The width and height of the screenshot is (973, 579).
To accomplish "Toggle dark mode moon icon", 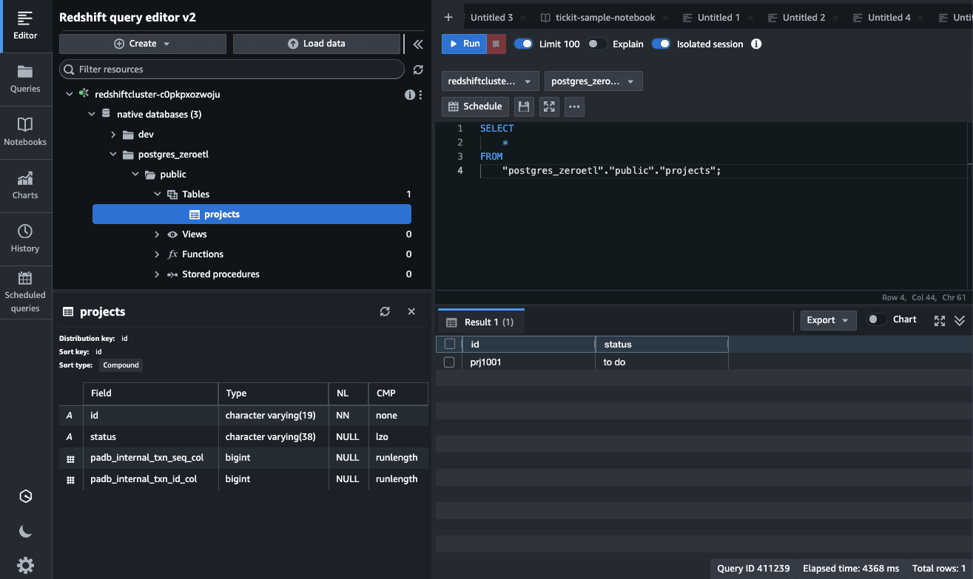I will 25,531.
